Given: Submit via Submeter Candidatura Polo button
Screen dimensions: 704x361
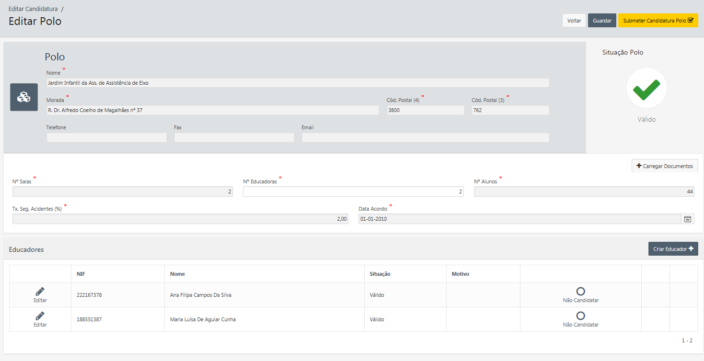Looking at the screenshot, I should (x=658, y=21).
